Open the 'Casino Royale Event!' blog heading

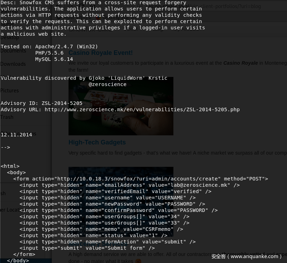click(100, 53)
